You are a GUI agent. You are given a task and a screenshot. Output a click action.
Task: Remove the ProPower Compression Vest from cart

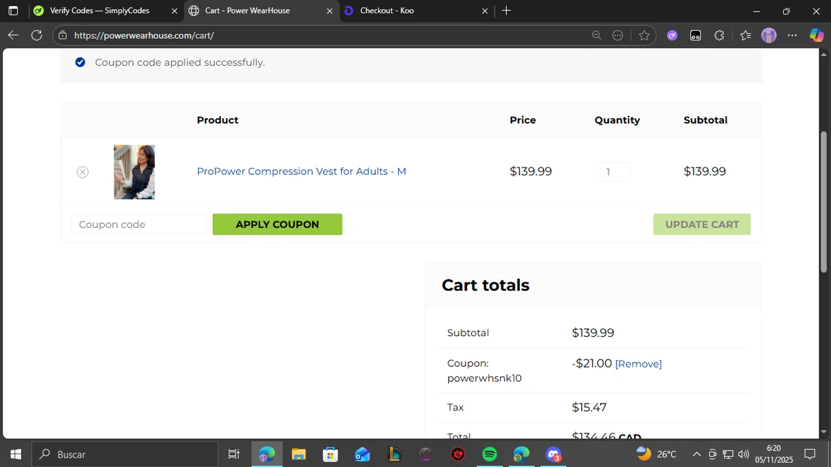(83, 172)
